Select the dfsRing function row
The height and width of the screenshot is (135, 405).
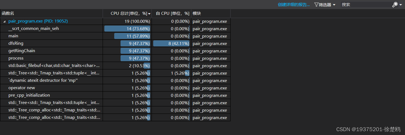click(115, 43)
